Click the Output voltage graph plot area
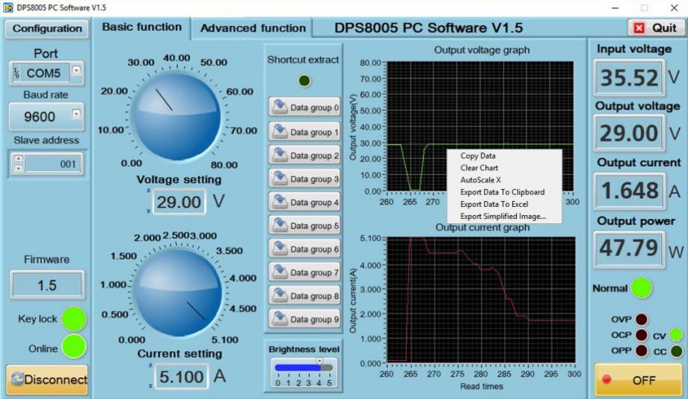The width and height of the screenshot is (688, 399). coord(479,126)
